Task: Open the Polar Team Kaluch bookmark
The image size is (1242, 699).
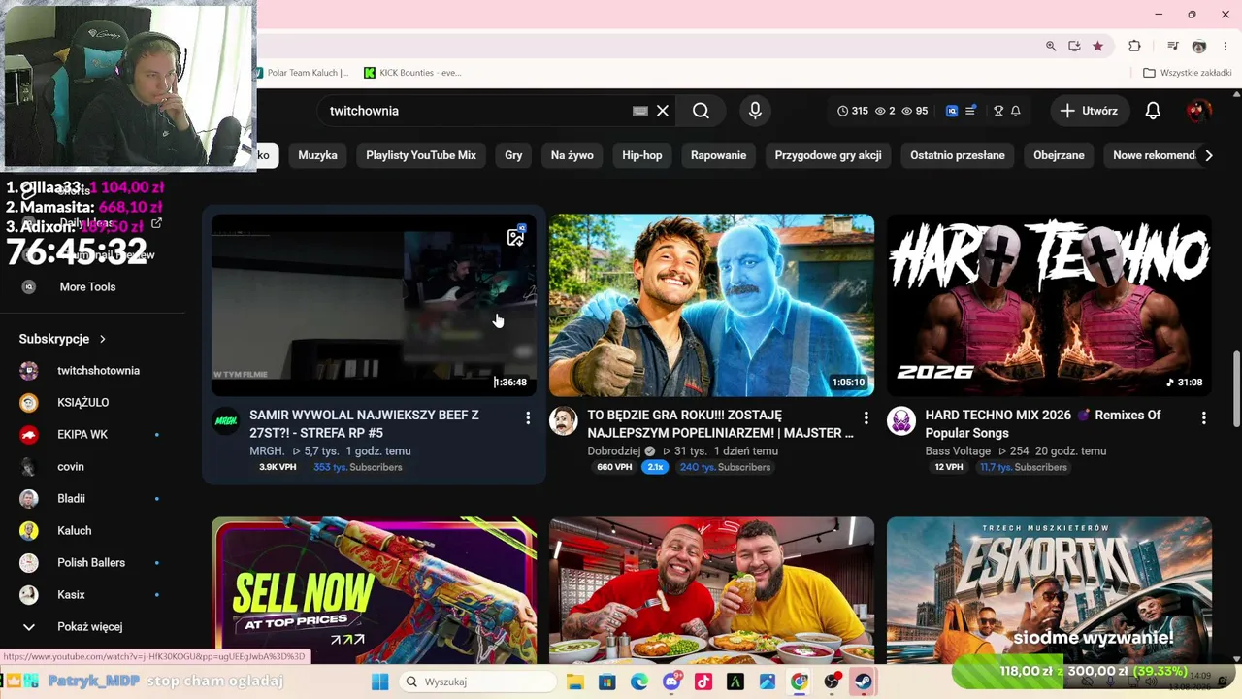Action: [303, 73]
